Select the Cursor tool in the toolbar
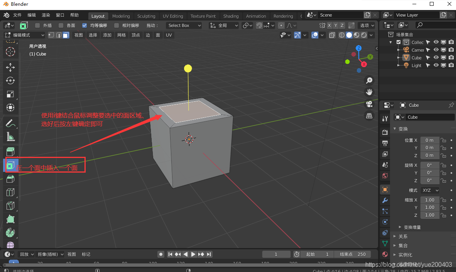The width and height of the screenshot is (456, 272). click(x=10, y=52)
